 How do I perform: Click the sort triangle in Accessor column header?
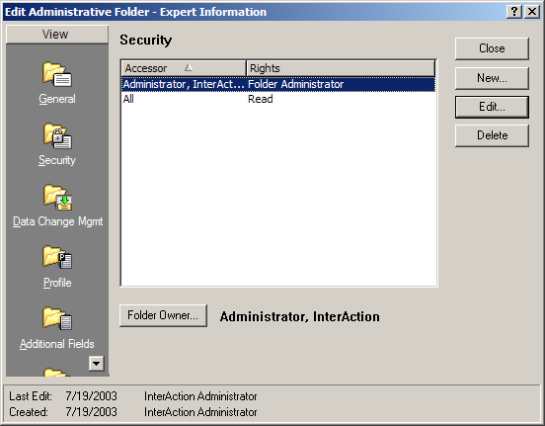[189, 67]
